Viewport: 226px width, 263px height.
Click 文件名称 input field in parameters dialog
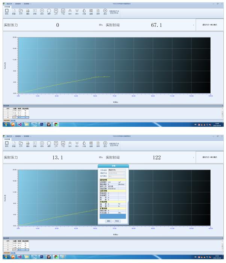click(x=117, y=170)
